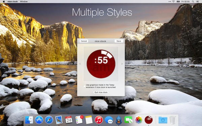Open the Trash in the Dock
This screenshot has width=202, height=126.
coord(173,120)
